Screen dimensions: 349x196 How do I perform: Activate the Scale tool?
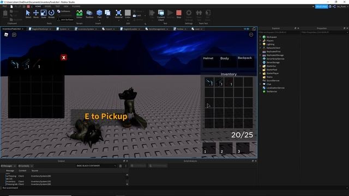click(x=44, y=14)
